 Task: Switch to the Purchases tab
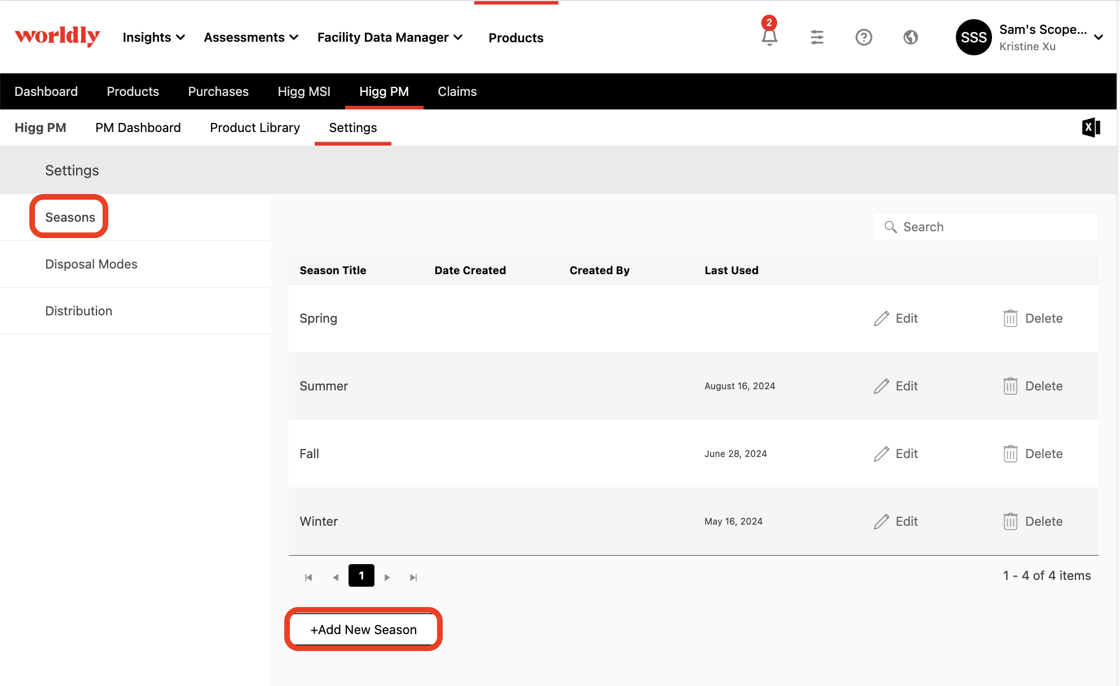pyautogui.click(x=218, y=91)
